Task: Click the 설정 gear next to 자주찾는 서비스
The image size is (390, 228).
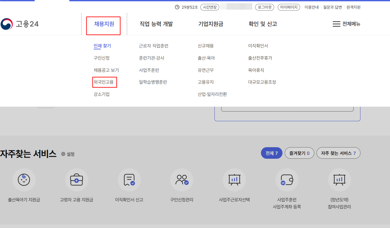Action: click(68, 154)
